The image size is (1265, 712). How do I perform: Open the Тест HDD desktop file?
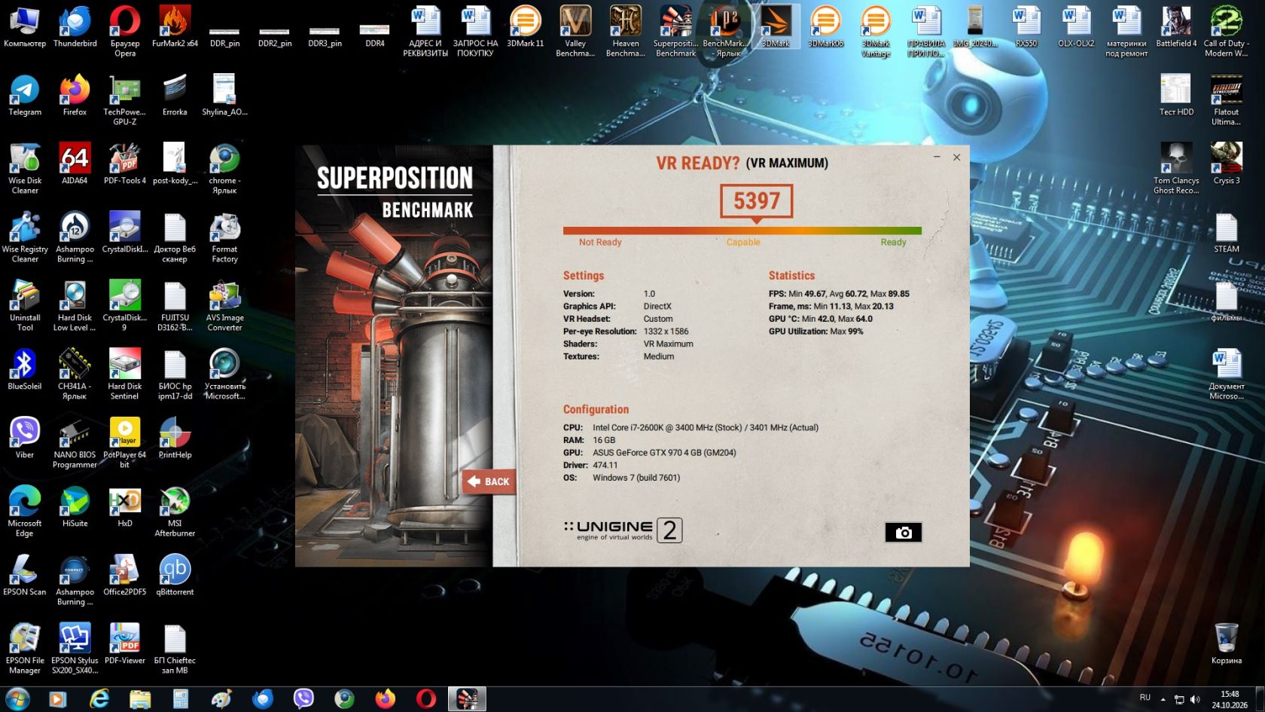coord(1176,95)
